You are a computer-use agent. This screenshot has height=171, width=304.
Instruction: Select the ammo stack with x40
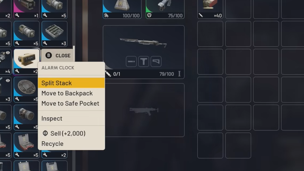pyautogui.click(x=210, y=9)
